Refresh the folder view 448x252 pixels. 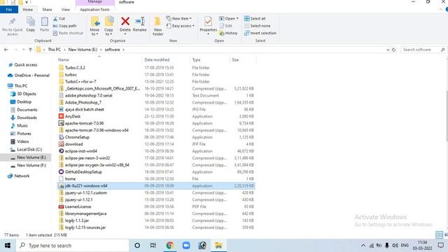click(x=393, y=50)
